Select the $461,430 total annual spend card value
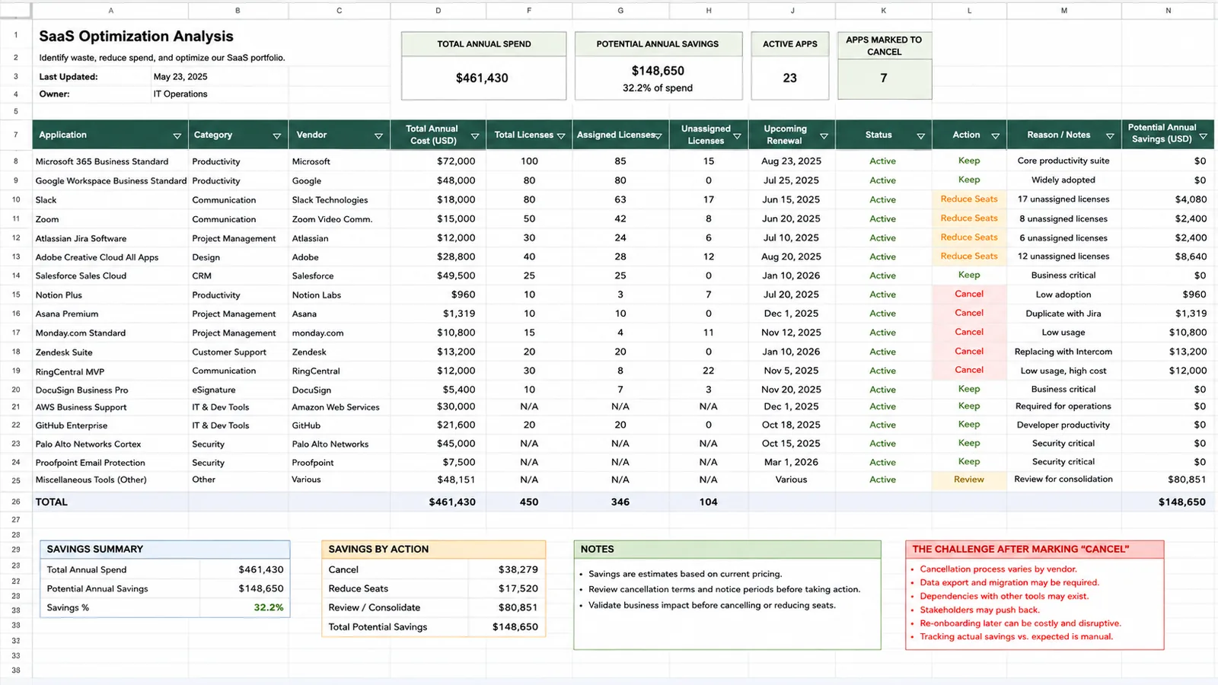 coord(482,78)
